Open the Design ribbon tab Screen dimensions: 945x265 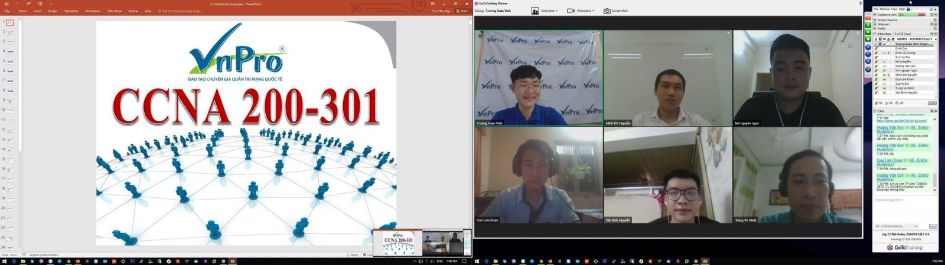point(53,11)
